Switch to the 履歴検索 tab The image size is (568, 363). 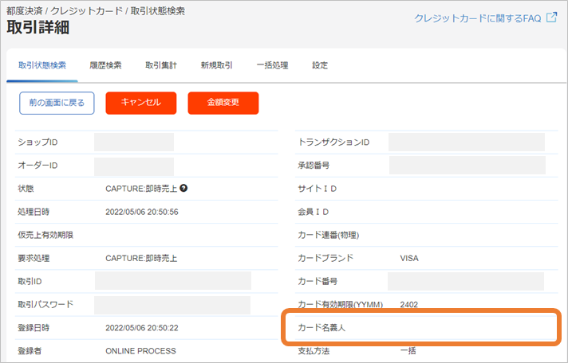pyautogui.click(x=106, y=65)
